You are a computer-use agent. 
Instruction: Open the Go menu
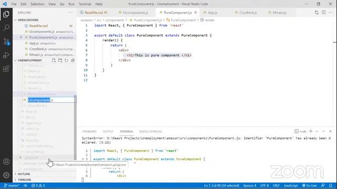pyautogui.click(x=62, y=4)
